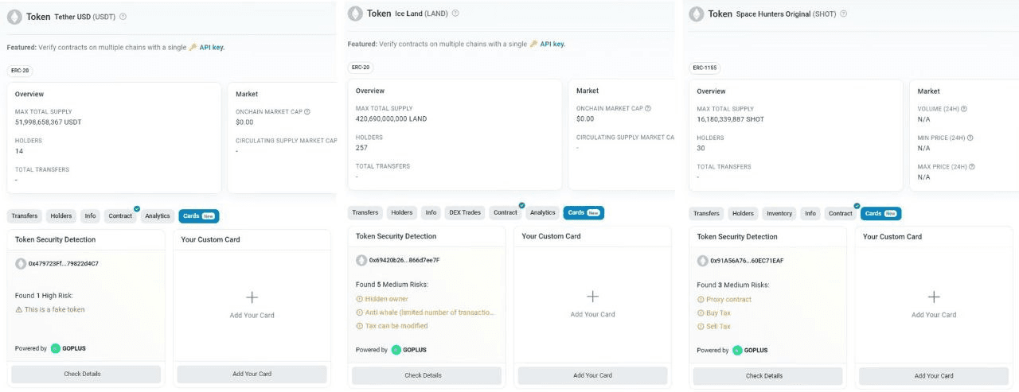Click the warning icon beside 'This is a fake token'
This screenshot has height=392, width=1019.
[18, 310]
